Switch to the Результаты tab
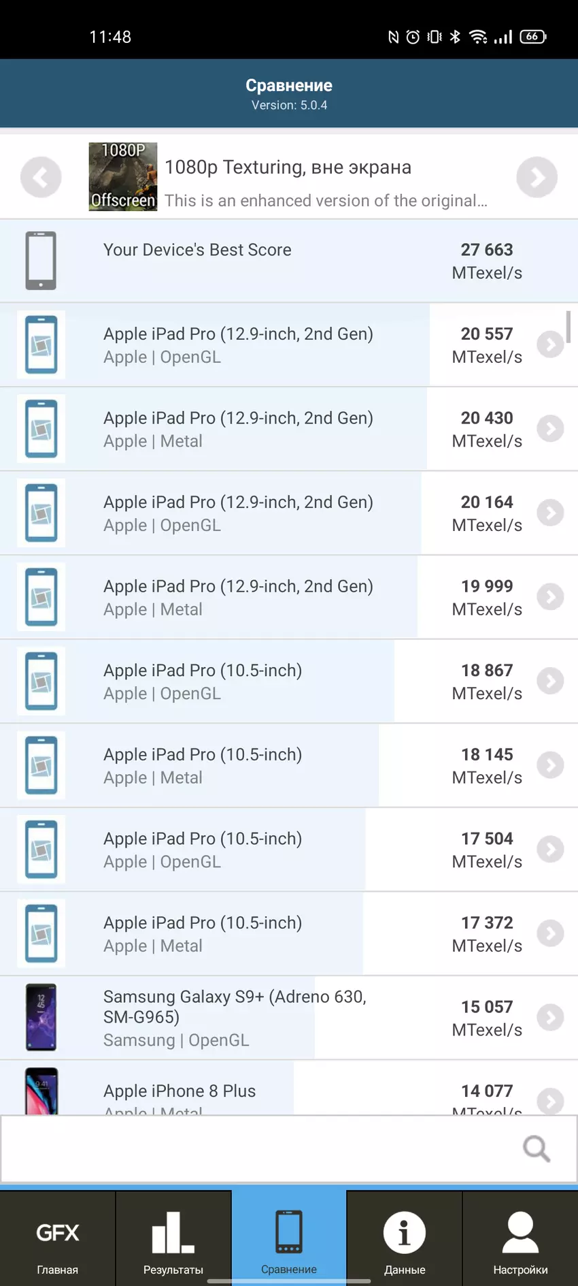The height and width of the screenshot is (1286, 578). [173, 1240]
